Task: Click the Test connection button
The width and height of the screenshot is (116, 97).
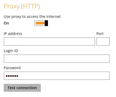Action: pos(22,88)
